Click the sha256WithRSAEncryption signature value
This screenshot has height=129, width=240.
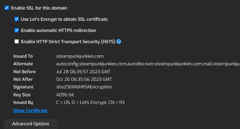pyautogui.click(x=84, y=87)
